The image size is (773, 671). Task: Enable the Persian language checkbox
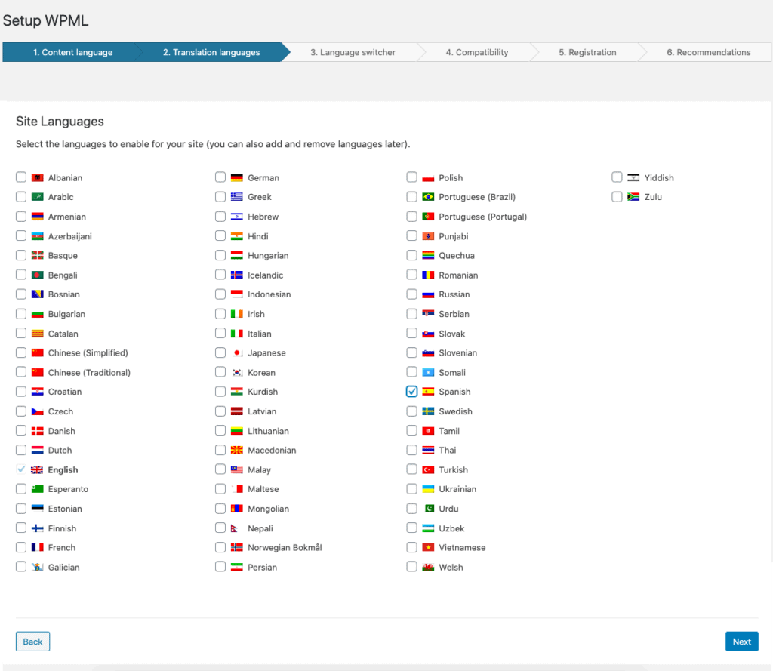tap(220, 567)
